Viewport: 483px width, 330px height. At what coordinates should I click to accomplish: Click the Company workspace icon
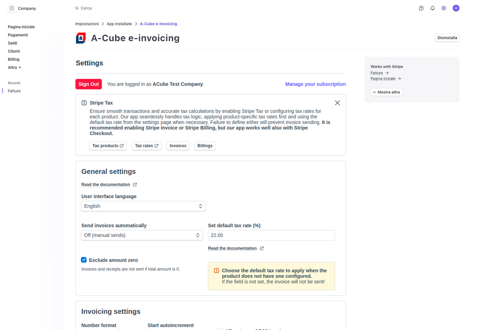11,8
